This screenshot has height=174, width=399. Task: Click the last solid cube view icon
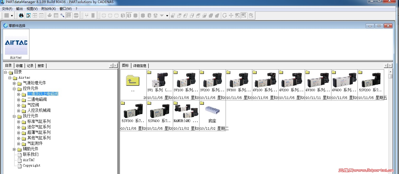coord(217,15)
